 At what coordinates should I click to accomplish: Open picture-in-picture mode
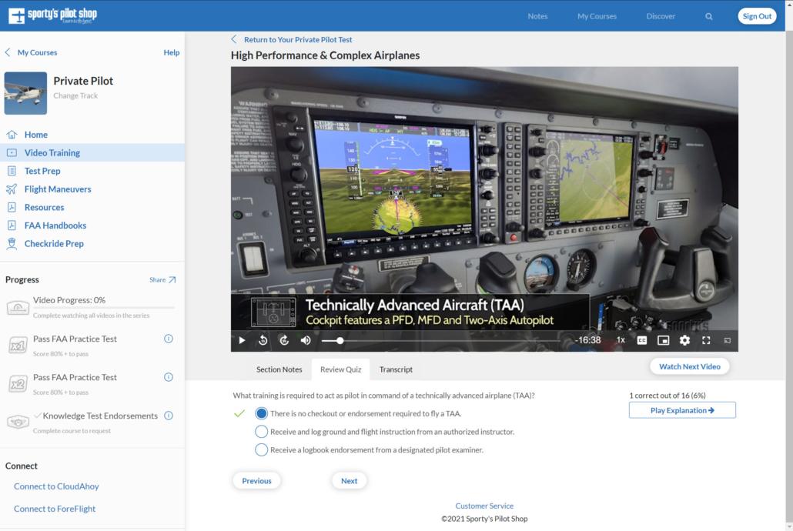pyautogui.click(x=663, y=339)
